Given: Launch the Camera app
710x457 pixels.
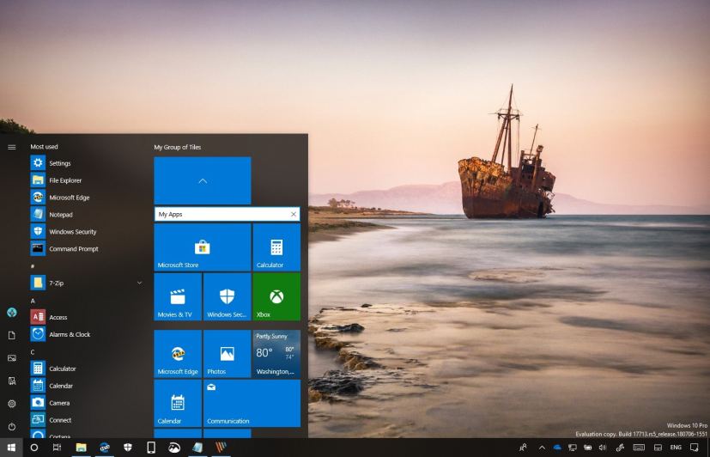Looking at the screenshot, I should [x=86, y=403].
